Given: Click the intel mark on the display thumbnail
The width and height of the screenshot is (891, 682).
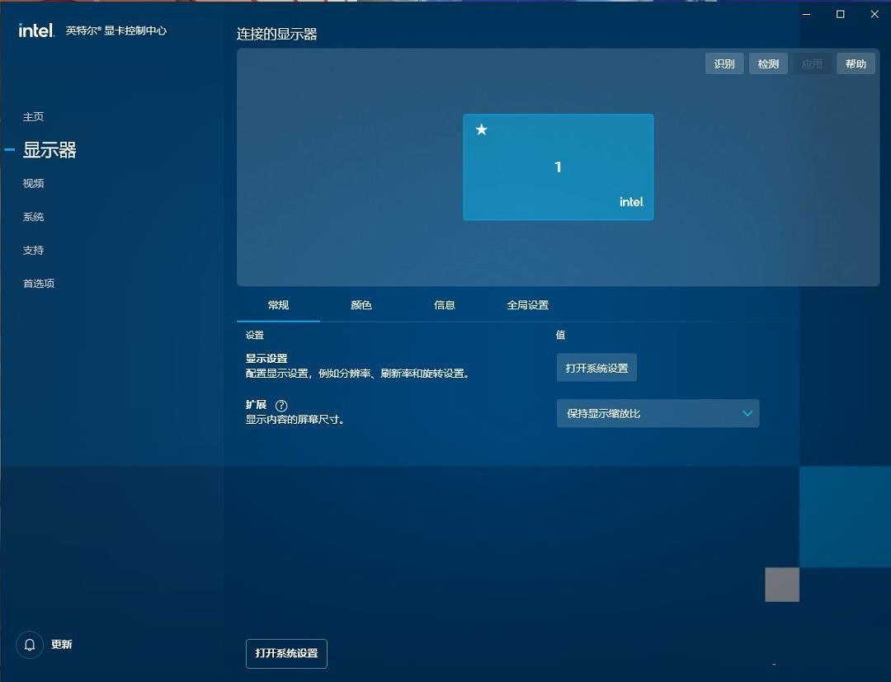Looking at the screenshot, I should tap(631, 201).
